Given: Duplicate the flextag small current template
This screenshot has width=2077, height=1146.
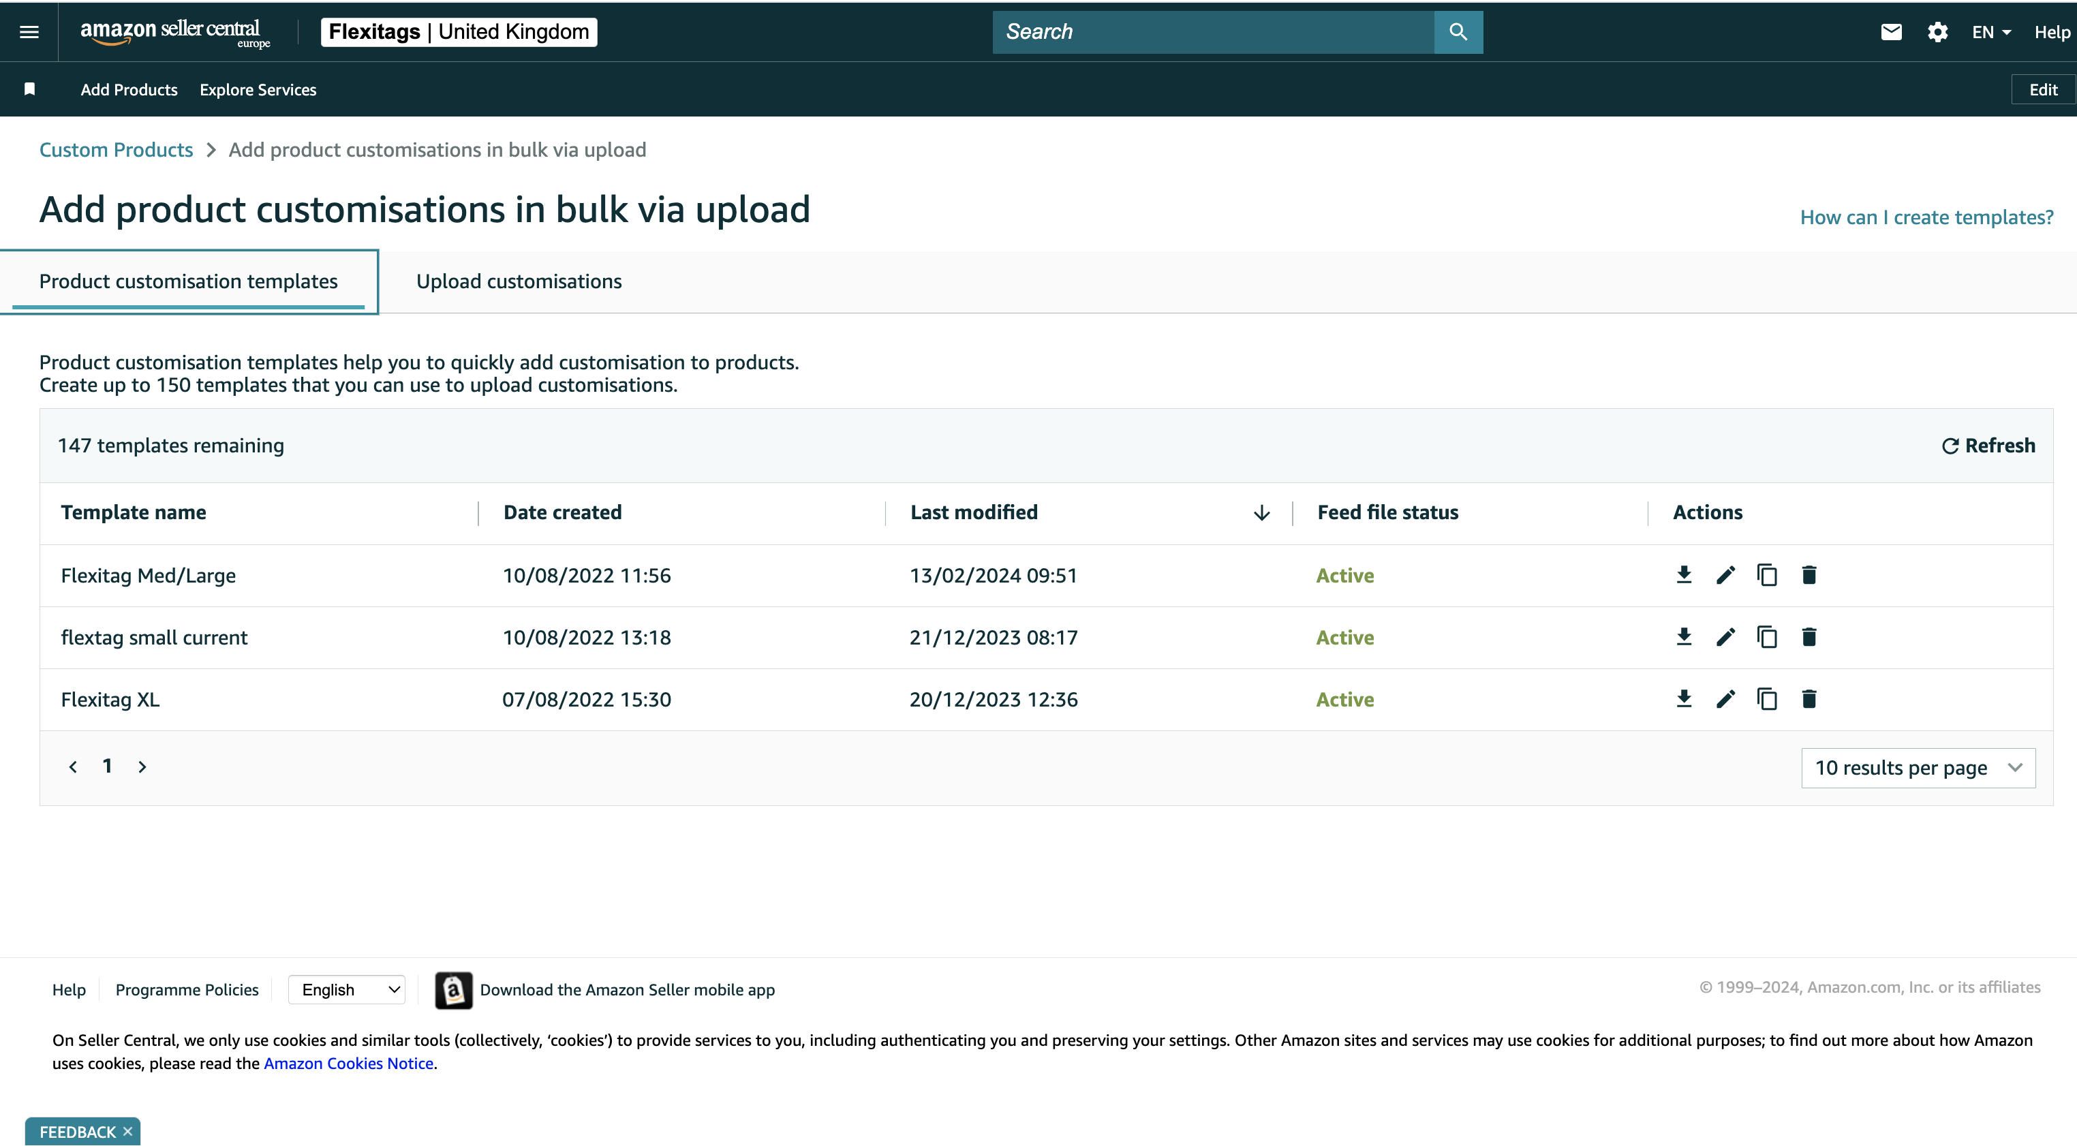Looking at the screenshot, I should click(x=1766, y=636).
